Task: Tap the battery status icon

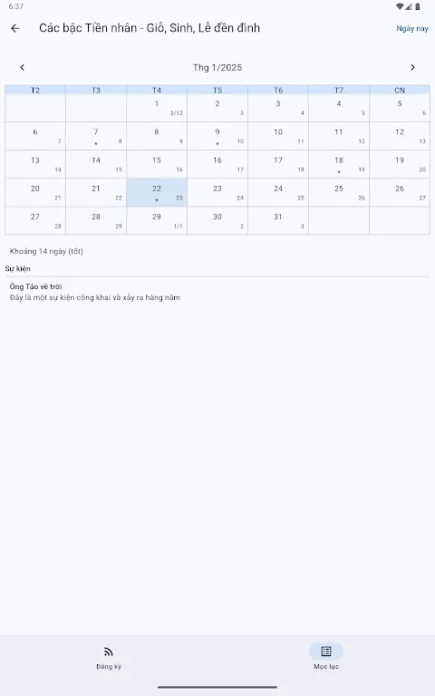Action: [x=418, y=6]
